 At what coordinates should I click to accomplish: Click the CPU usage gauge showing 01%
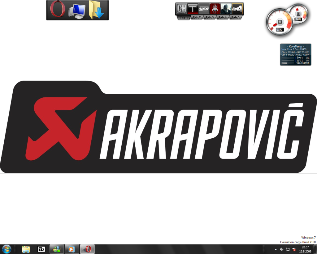(280, 22)
